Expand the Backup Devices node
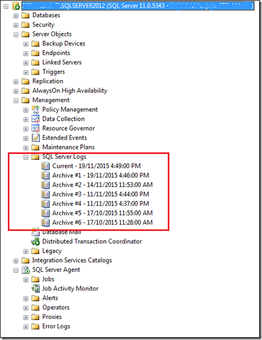Screen dimensions: 262x340 pos(26,44)
